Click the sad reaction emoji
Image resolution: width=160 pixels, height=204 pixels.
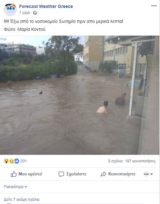click(x=11, y=161)
